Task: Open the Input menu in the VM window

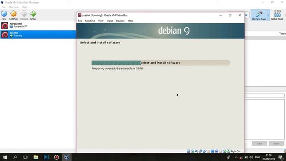Action: [x=109, y=21]
